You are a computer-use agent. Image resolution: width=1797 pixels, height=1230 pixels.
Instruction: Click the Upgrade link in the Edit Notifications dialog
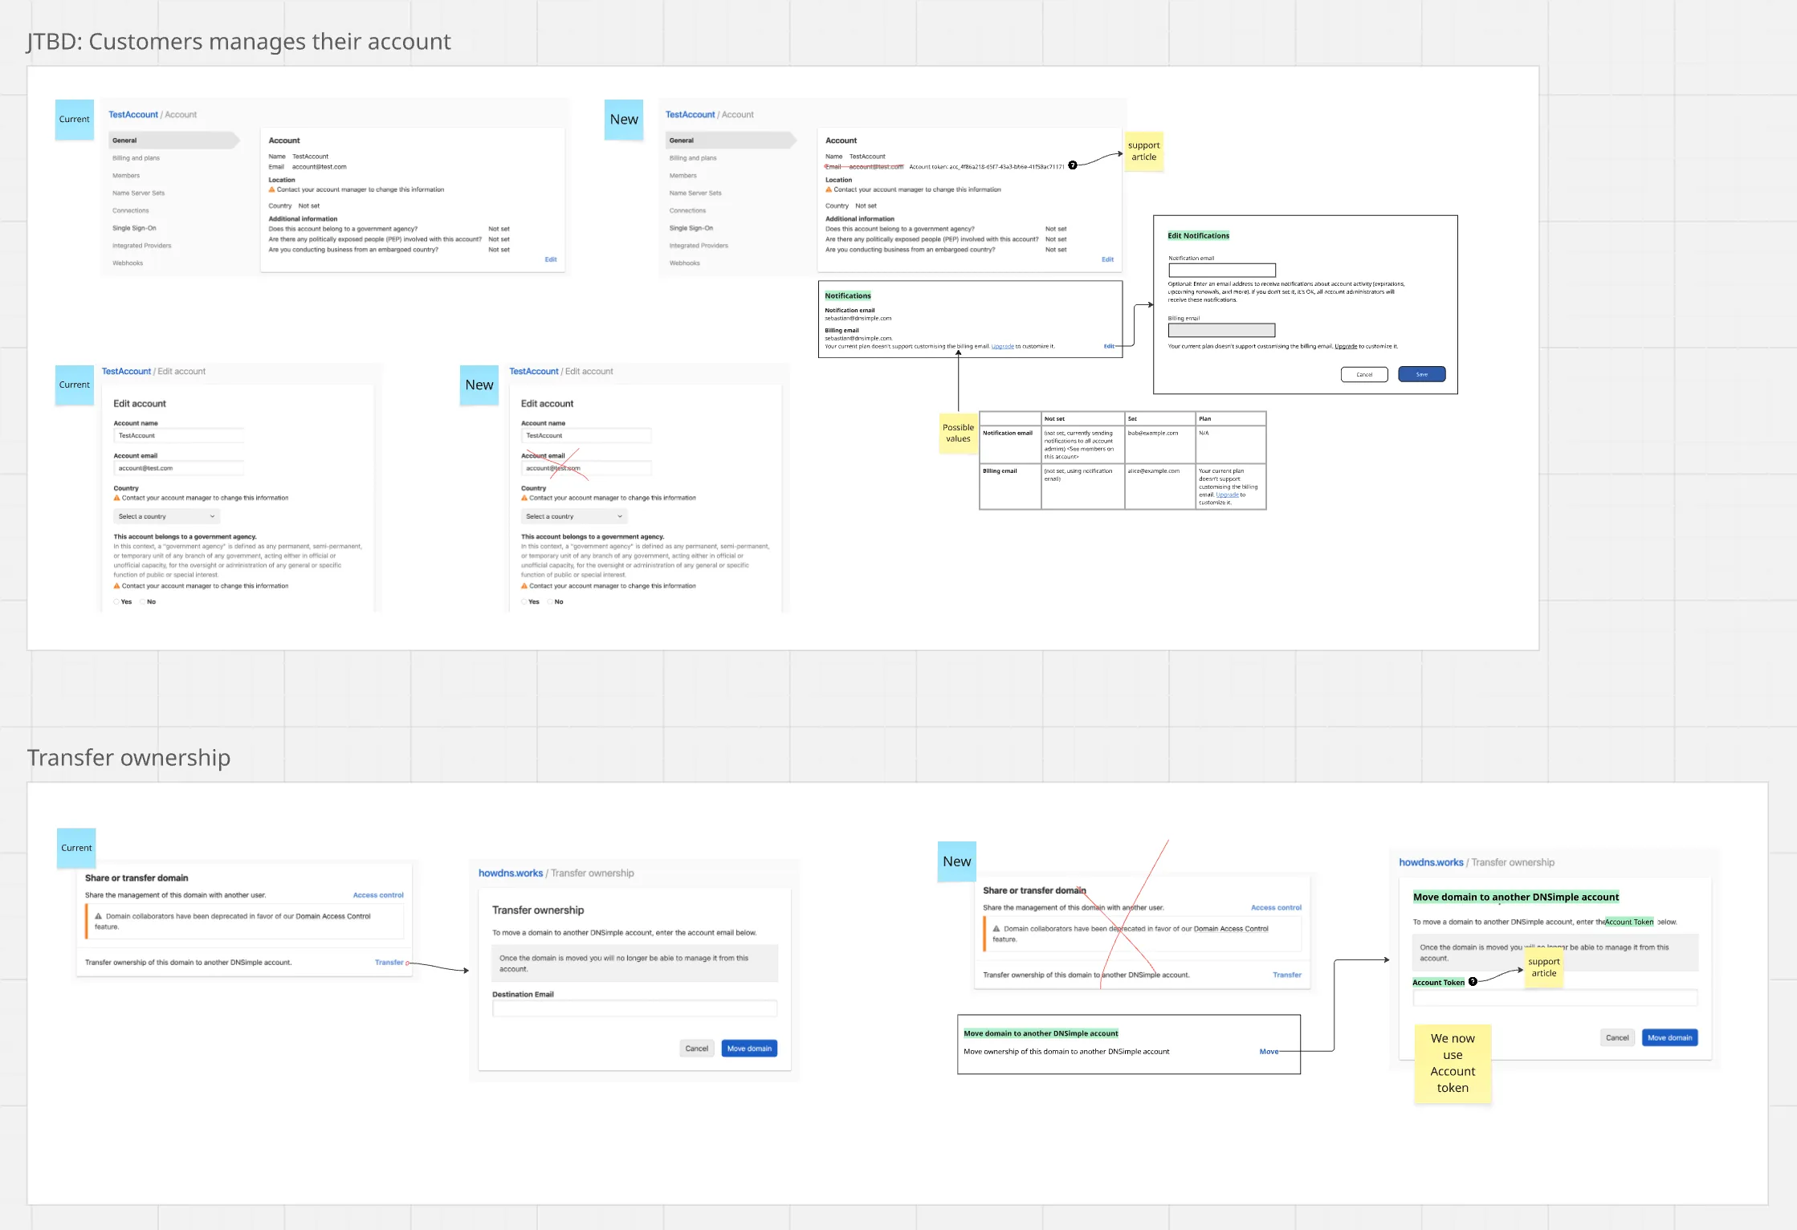pyautogui.click(x=1346, y=346)
